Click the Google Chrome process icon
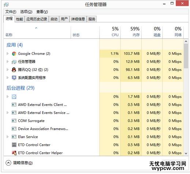 click(x=14, y=54)
